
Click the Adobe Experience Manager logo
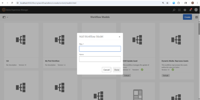click(x=4, y=10)
